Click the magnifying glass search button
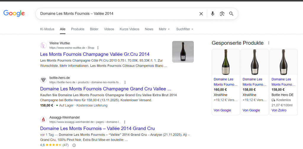 point(231,14)
